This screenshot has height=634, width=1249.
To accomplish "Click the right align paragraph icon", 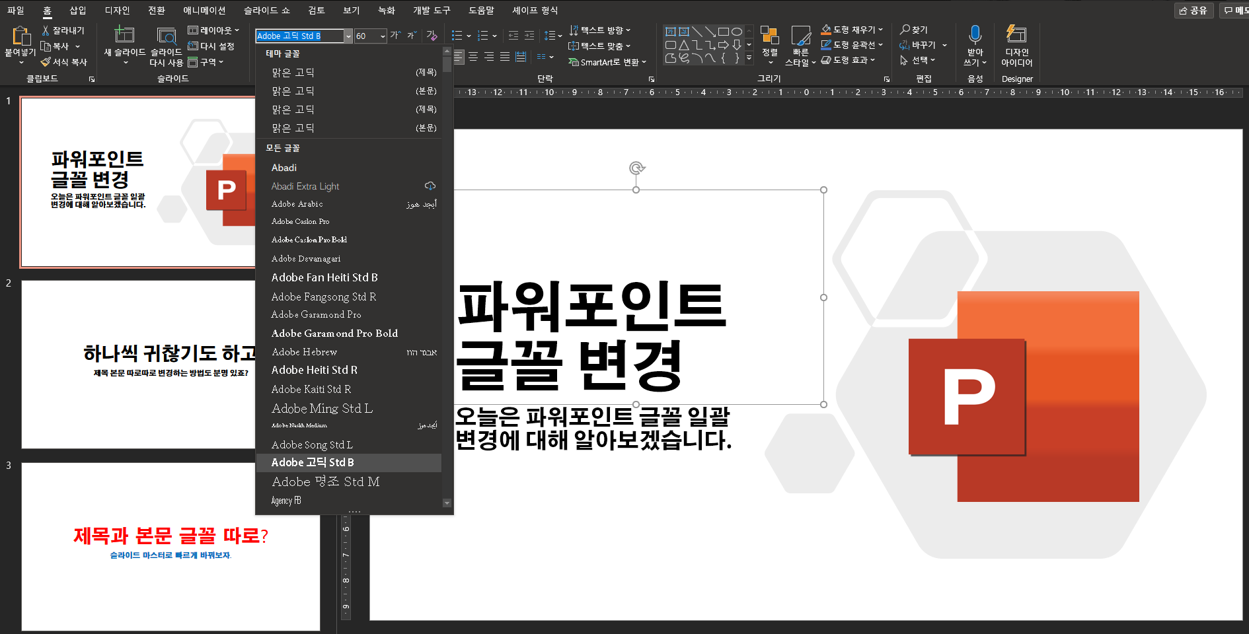I will (x=489, y=57).
